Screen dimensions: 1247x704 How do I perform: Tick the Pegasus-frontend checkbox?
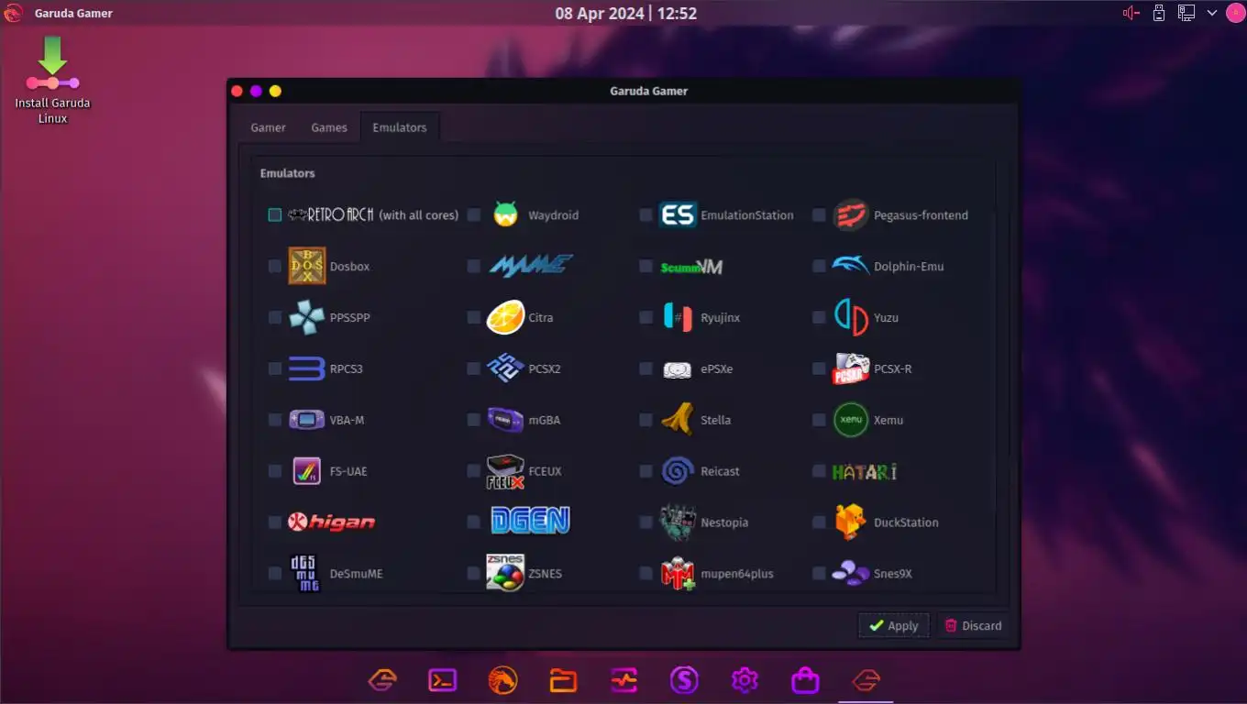(819, 214)
